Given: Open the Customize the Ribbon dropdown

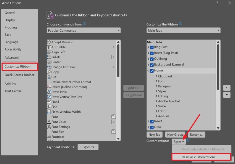Looking at the screenshot, I should (x=184, y=31).
